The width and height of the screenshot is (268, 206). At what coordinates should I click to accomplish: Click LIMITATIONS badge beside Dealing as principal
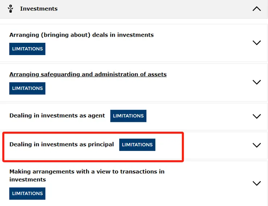(137, 145)
